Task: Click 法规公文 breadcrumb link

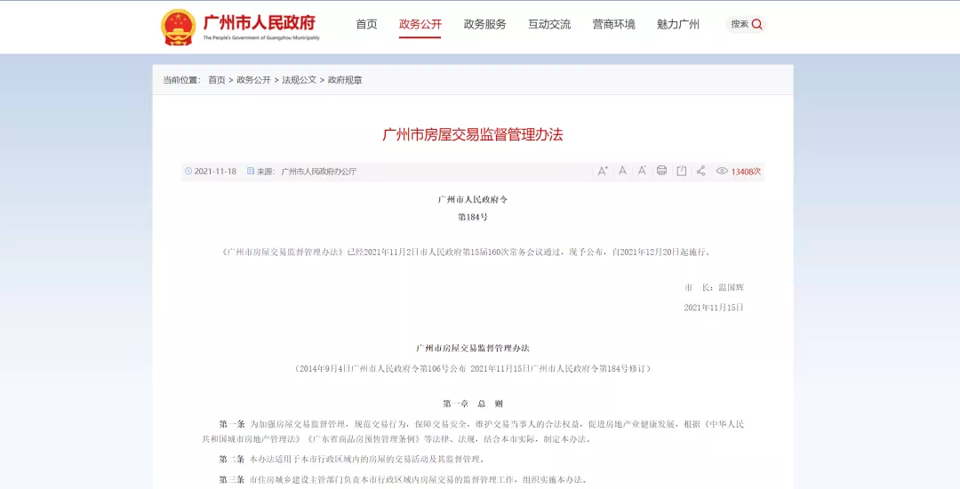Action: pyautogui.click(x=299, y=80)
